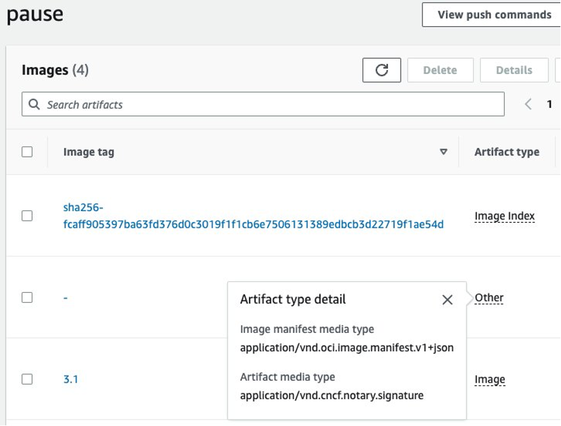Image resolution: width=561 pixels, height=426 pixels.
Task: Close the Artifact type detail popover
Action: point(447,300)
